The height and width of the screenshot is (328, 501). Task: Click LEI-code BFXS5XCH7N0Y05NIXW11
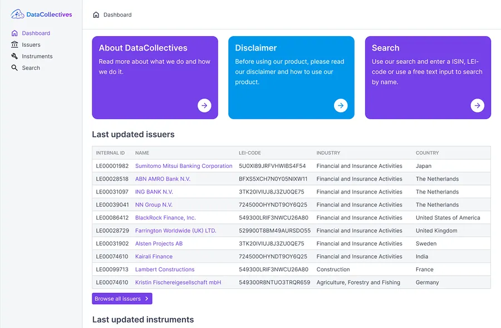273,179
